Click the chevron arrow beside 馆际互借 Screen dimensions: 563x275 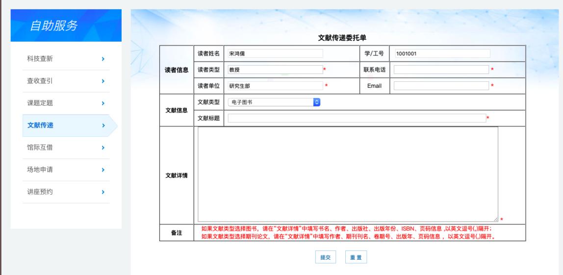click(x=103, y=148)
